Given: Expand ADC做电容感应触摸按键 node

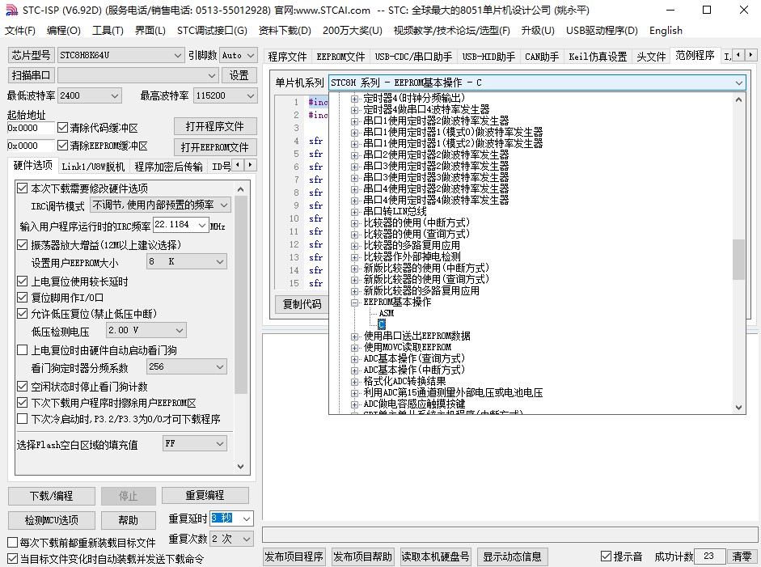Looking at the screenshot, I should click(355, 404).
